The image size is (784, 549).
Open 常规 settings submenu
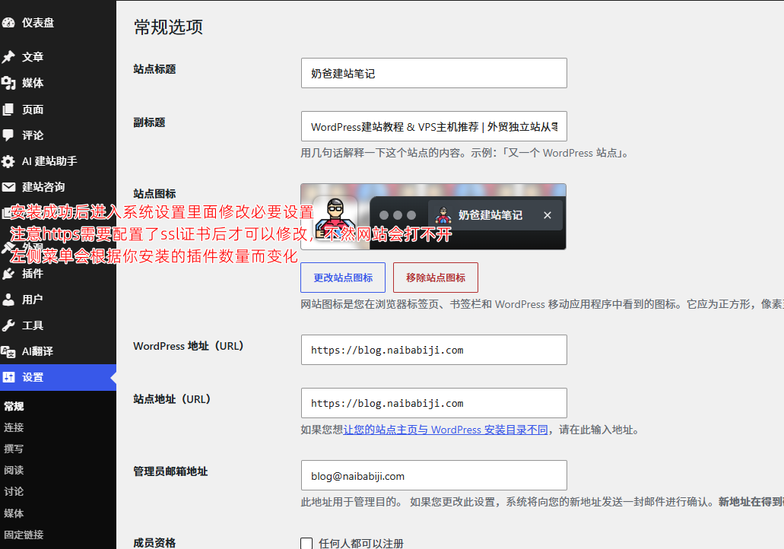click(x=14, y=407)
